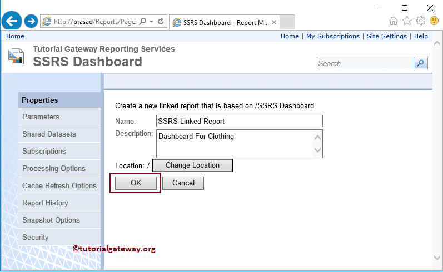Open Favorites star icon
The image size is (443, 272).
pyautogui.click(x=407, y=21)
